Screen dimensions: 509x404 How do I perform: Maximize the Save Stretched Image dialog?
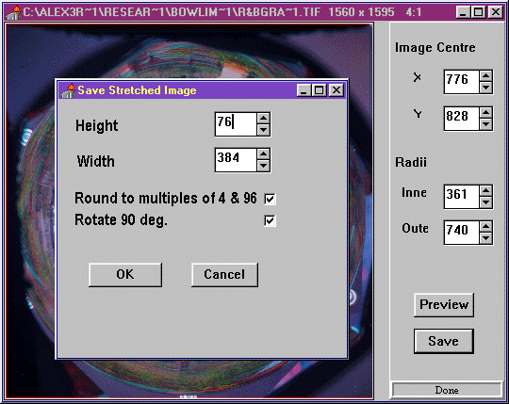[320, 90]
